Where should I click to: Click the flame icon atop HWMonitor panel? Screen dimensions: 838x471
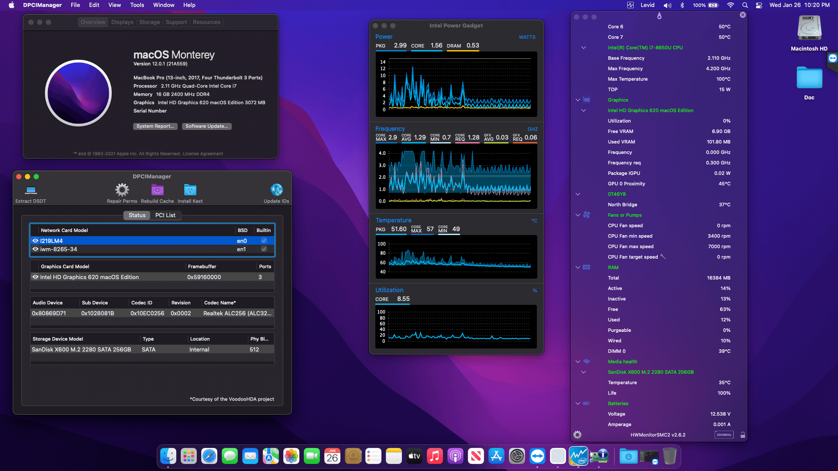point(659,16)
